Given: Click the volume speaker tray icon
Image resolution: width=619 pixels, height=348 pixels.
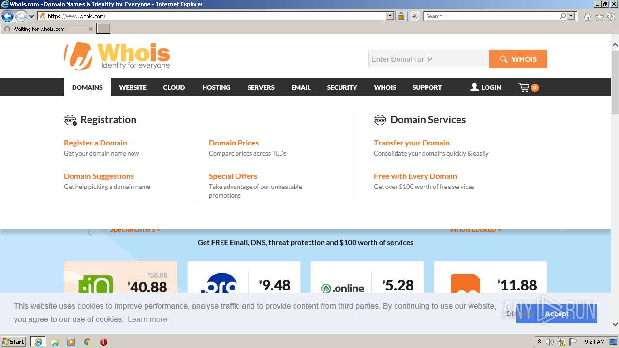Looking at the screenshot, I should tap(550, 342).
